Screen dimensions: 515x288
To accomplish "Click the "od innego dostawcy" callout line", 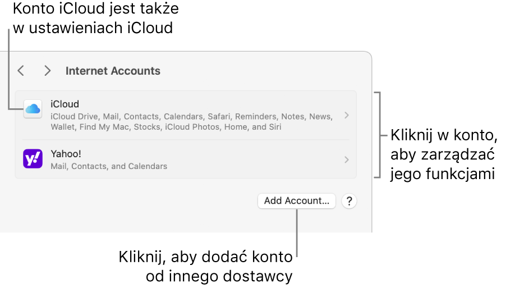I will click(219, 276).
